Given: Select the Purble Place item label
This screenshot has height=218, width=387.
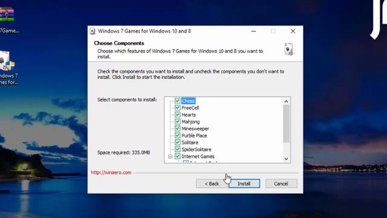Looking at the screenshot, I should coord(194,136).
